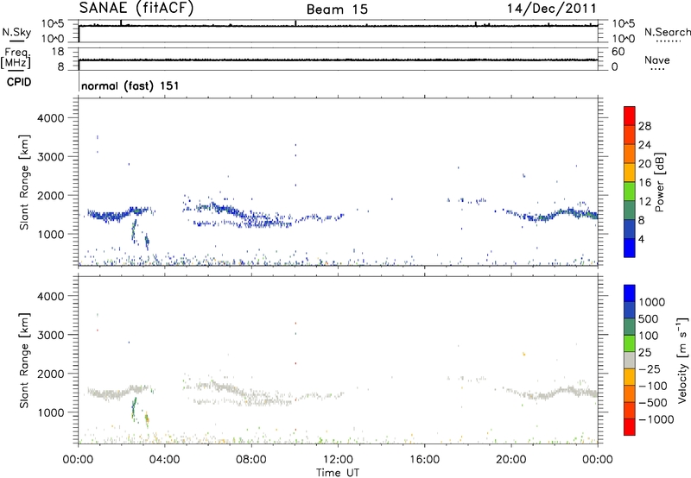
Task: Pick the bright blue bottom power colorbar segment
Action: pyautogui.click(x=630, y=248)
